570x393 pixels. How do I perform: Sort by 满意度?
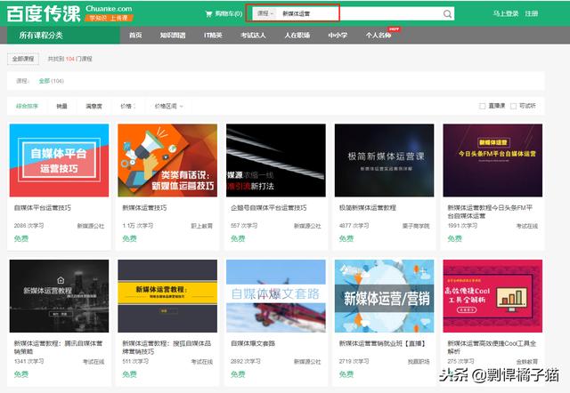(94, 106)
